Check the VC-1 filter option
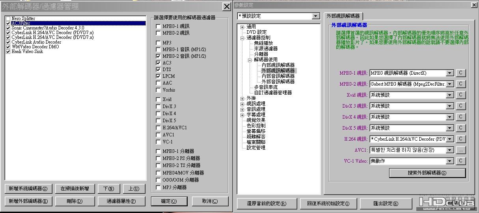The image size is (479, 213). click(158, 142)
